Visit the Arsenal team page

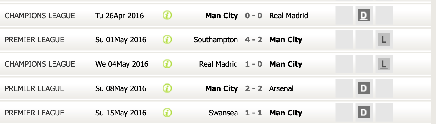pos(282,88)
